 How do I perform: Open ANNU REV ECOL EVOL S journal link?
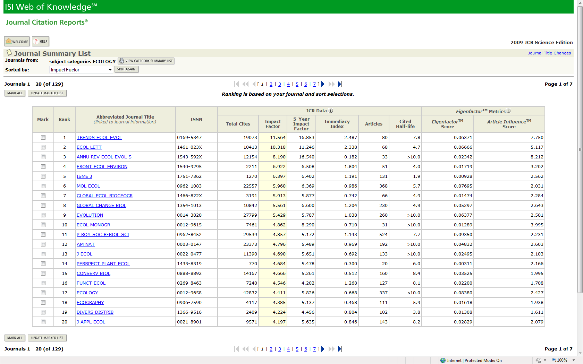point(104,157)
